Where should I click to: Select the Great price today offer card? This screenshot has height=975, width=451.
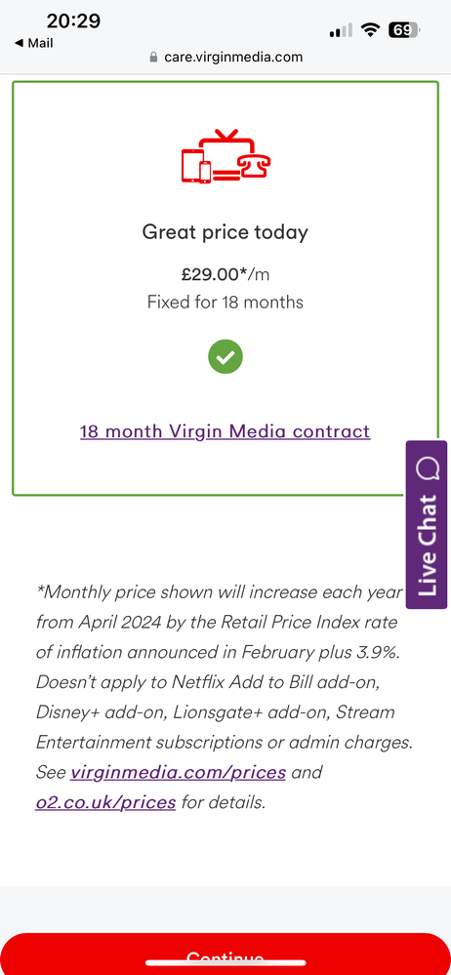tap(225, 289)
